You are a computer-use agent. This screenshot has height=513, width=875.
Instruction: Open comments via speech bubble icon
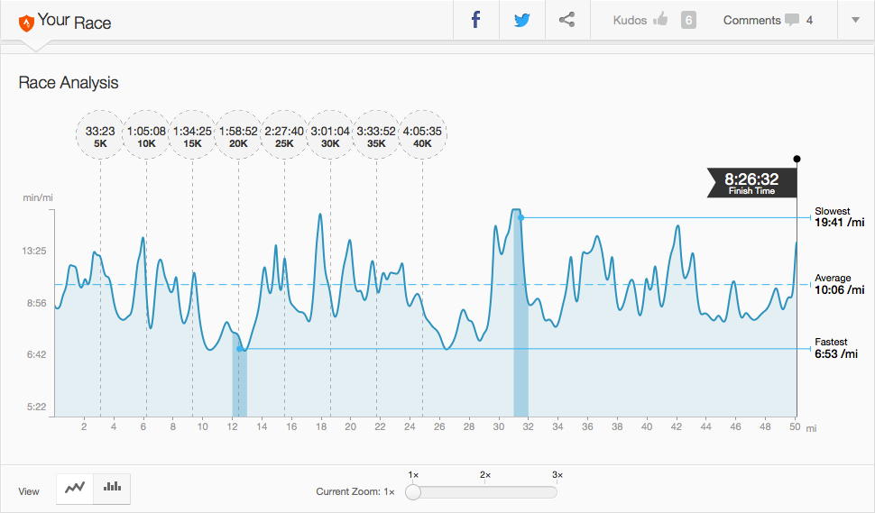[x=792, y=20]
